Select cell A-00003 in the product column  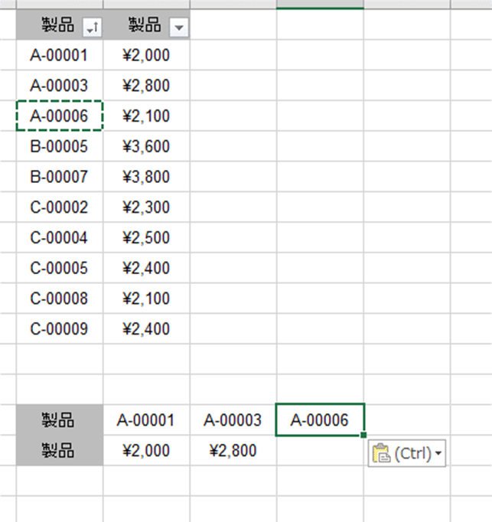(60, 85)
